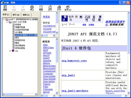Open the Assert class link
The height and width of the screenshot is (98, 131).
pos(46,58)
